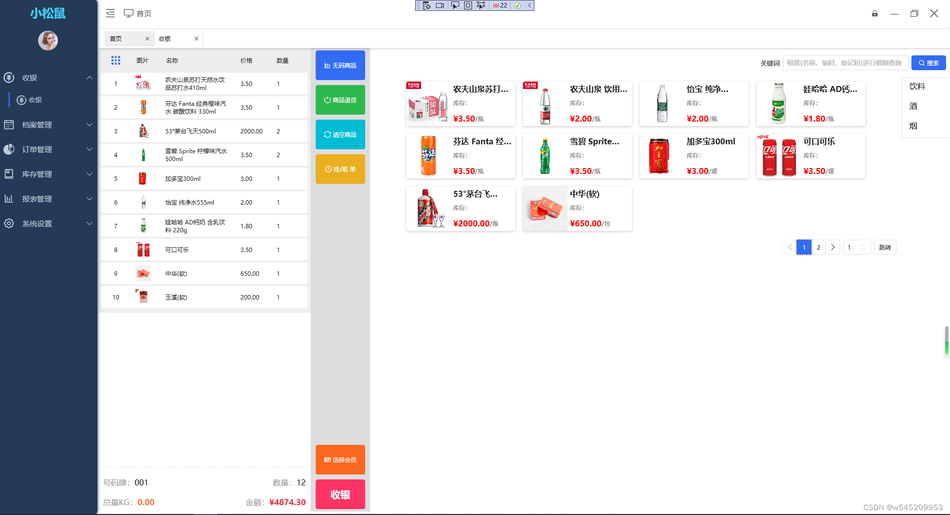Go to previous page with left arrow
This screenshot has width=950, height=515.
[790, 247]
